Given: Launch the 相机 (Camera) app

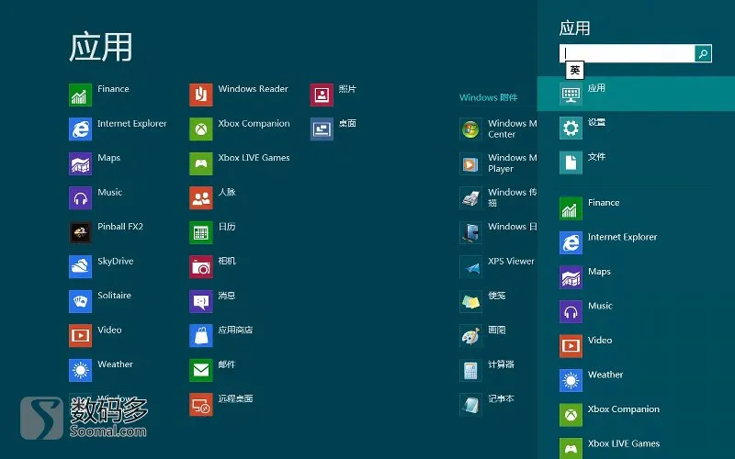Looking at the screenshot, I should click(213, 266).
